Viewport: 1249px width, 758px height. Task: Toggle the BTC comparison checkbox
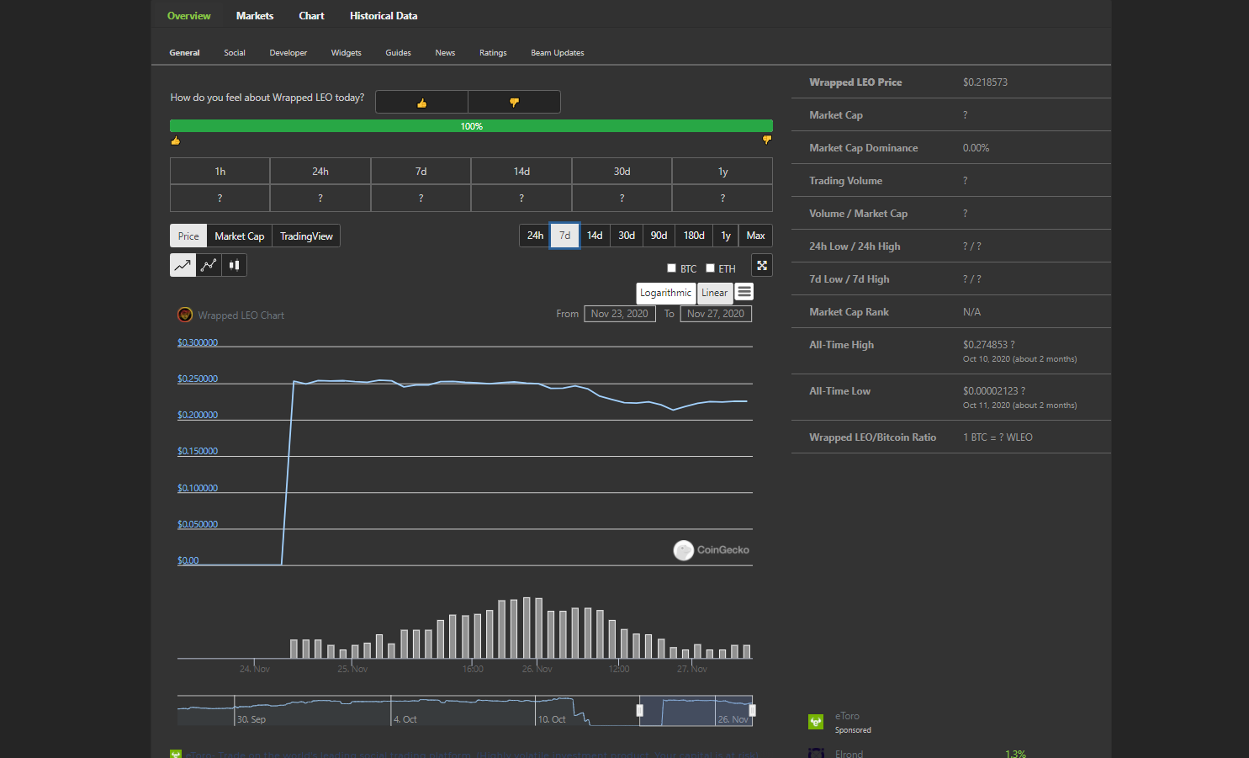[x=671, y=268]
